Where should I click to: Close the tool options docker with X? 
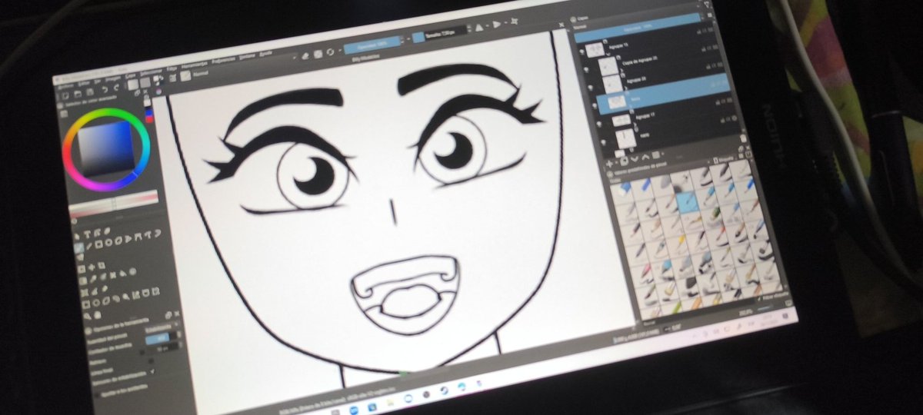177,314
